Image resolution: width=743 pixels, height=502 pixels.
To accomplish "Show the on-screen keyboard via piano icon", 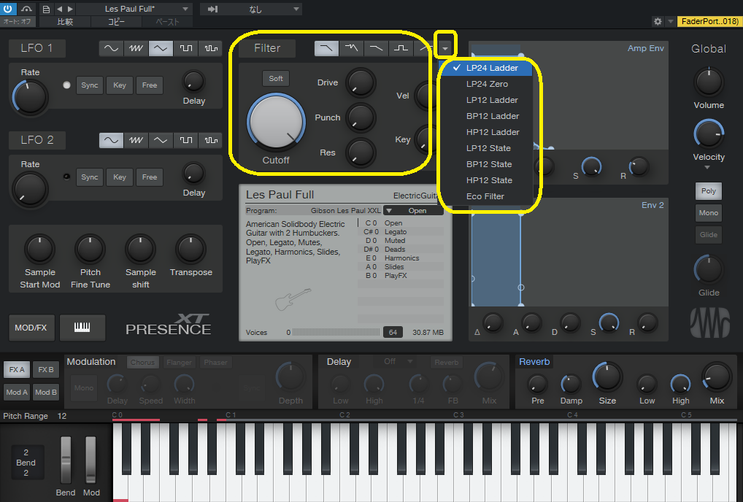I will (x=82, y=327).
